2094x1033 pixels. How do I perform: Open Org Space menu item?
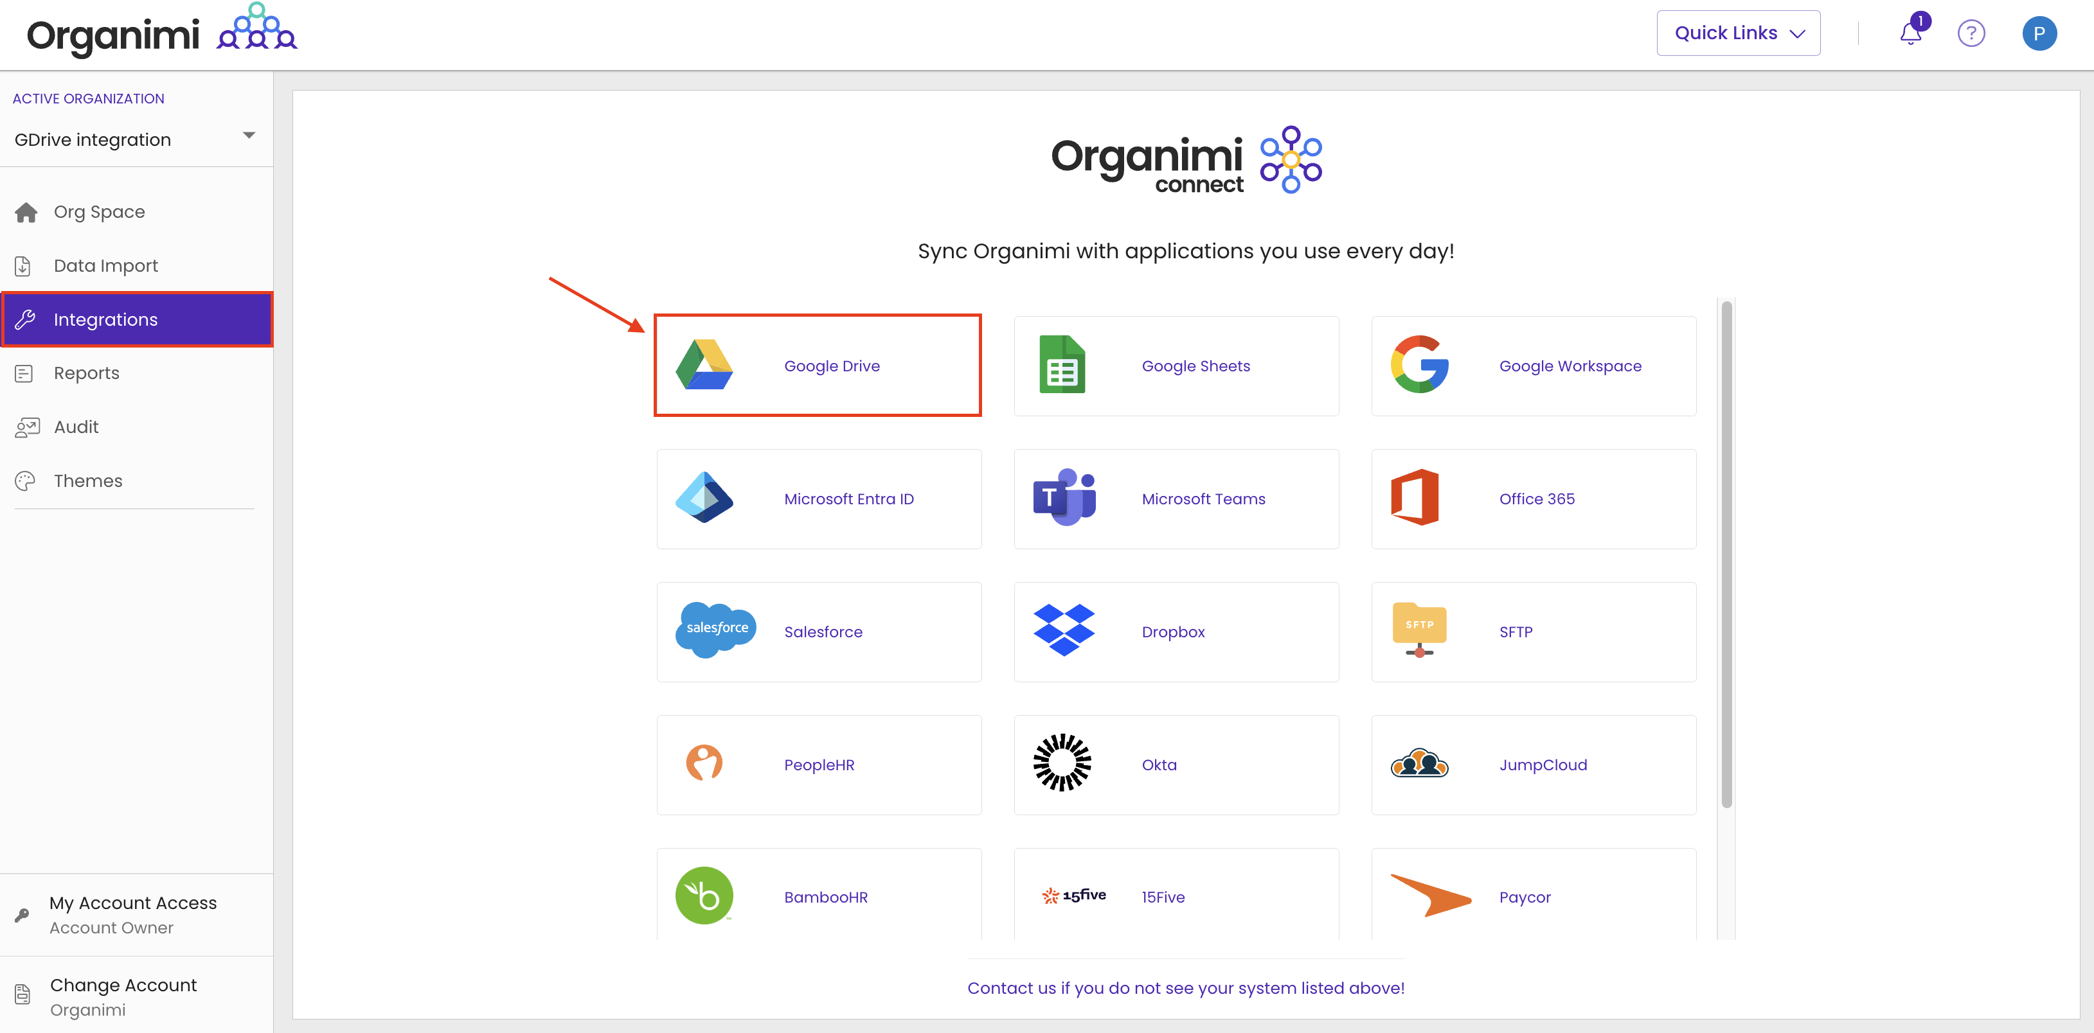point(136,212)
